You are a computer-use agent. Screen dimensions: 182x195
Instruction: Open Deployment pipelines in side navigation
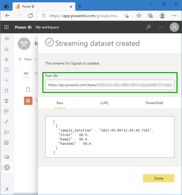(7, 133)
